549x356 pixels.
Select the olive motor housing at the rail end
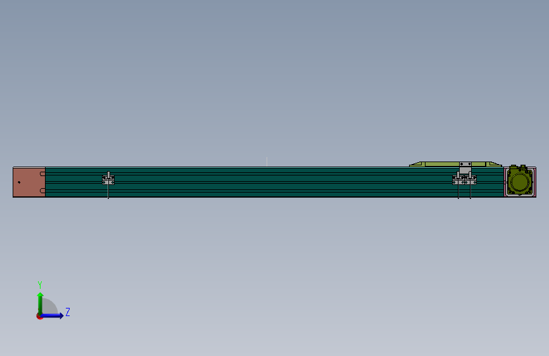[x=520, y=181]
